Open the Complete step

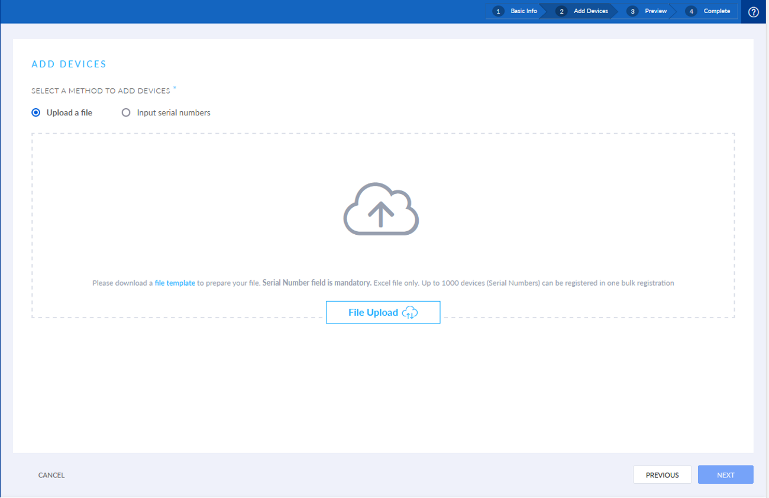click(709, 11)
